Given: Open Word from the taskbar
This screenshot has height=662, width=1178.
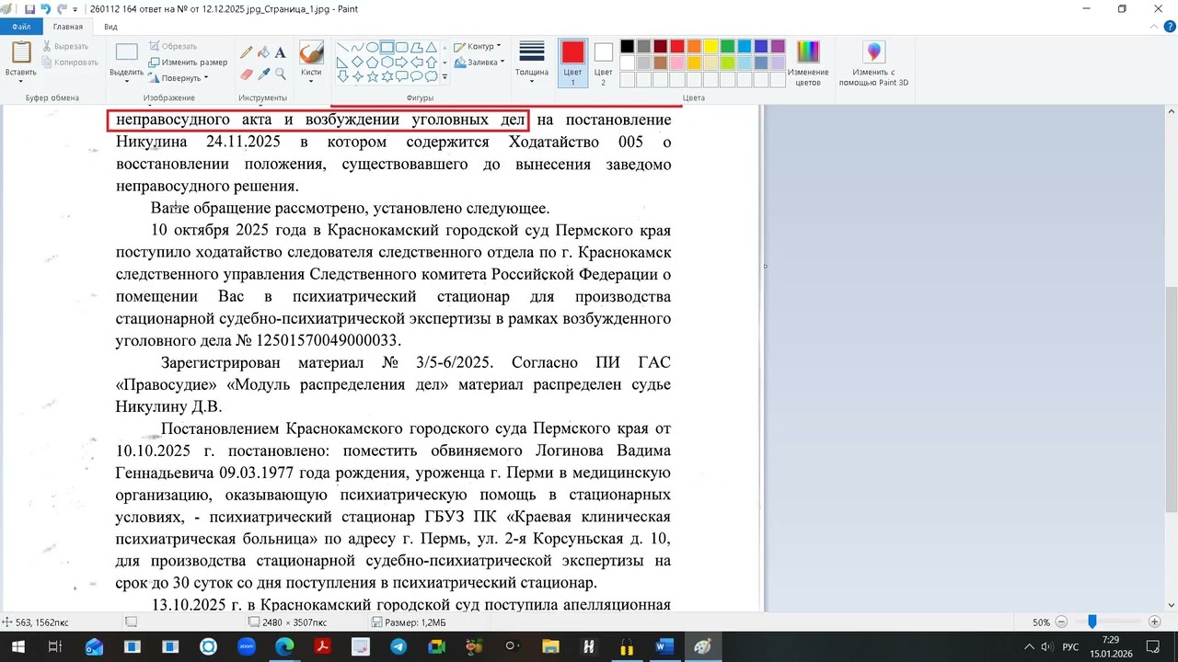Looking at the screenshot, I should point(664,646).
